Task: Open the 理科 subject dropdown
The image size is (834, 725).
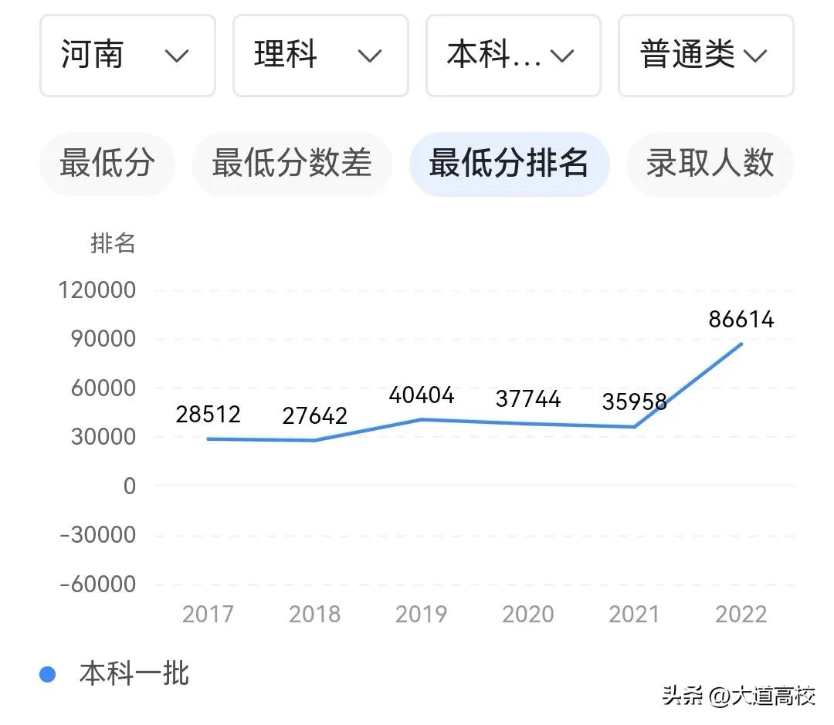Action: pos(320,56)
